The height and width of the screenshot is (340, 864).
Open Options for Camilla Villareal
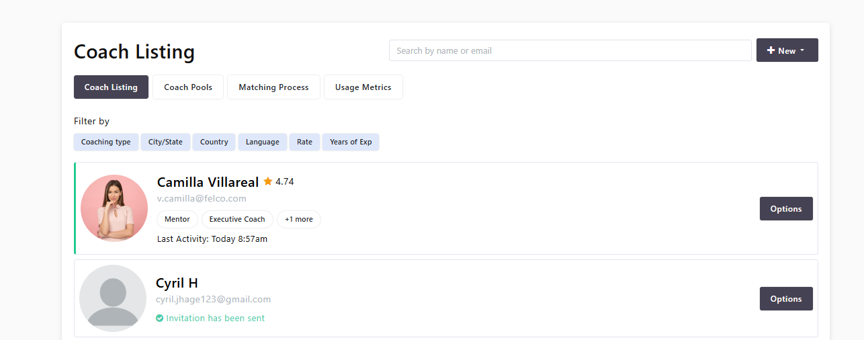(x=786, y=209)
